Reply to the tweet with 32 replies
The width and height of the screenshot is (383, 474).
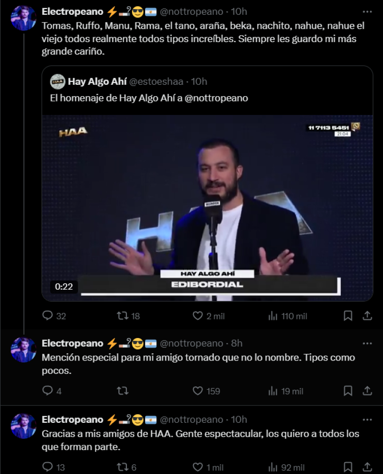click(x=47, y=316)
